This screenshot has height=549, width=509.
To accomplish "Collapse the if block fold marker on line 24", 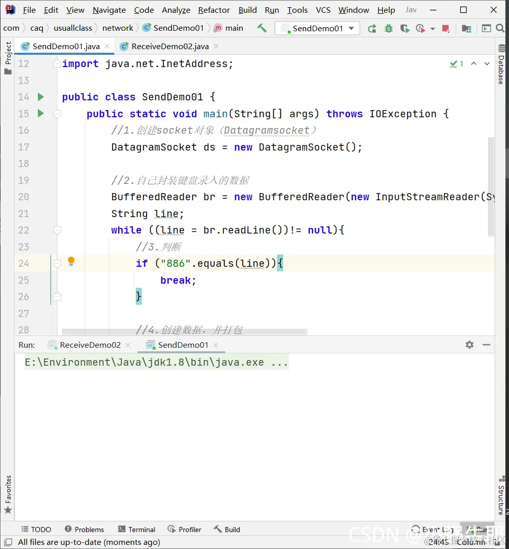I will (x=57, y=263).
